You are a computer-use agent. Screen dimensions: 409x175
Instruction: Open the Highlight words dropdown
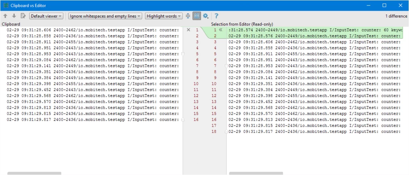164,16
